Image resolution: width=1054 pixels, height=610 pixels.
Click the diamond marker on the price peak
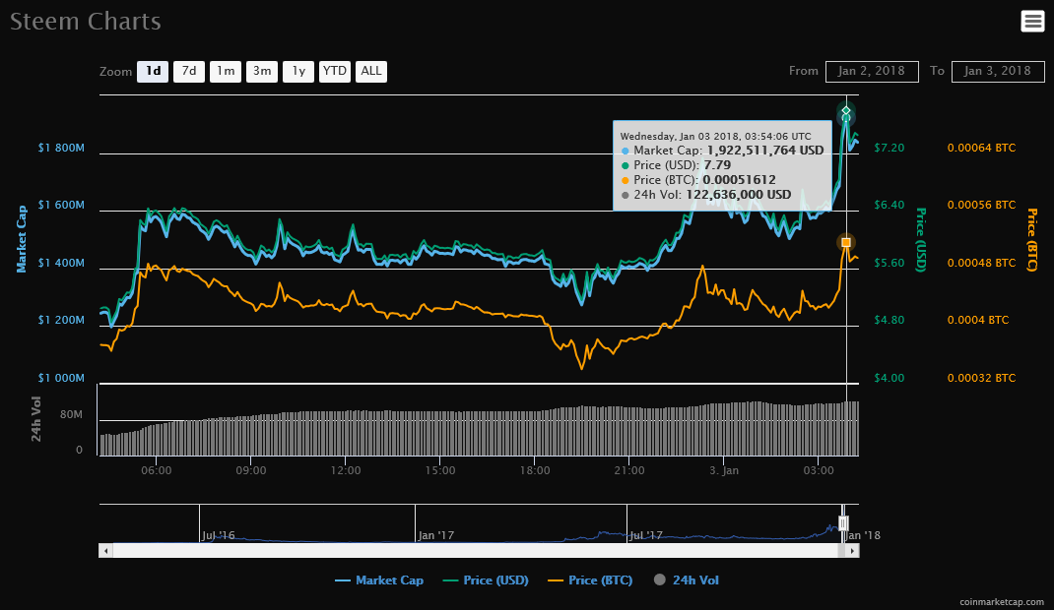[846, 111]
